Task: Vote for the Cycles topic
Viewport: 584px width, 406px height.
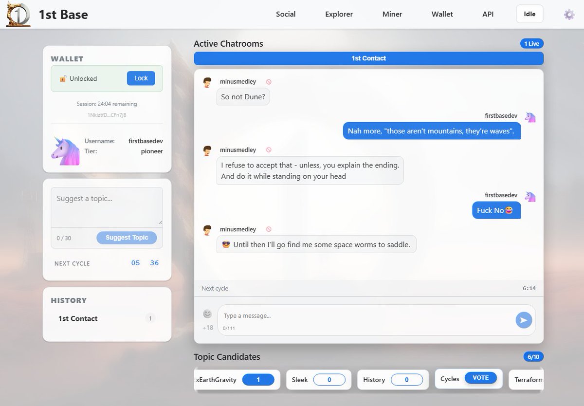Action: 481,378
